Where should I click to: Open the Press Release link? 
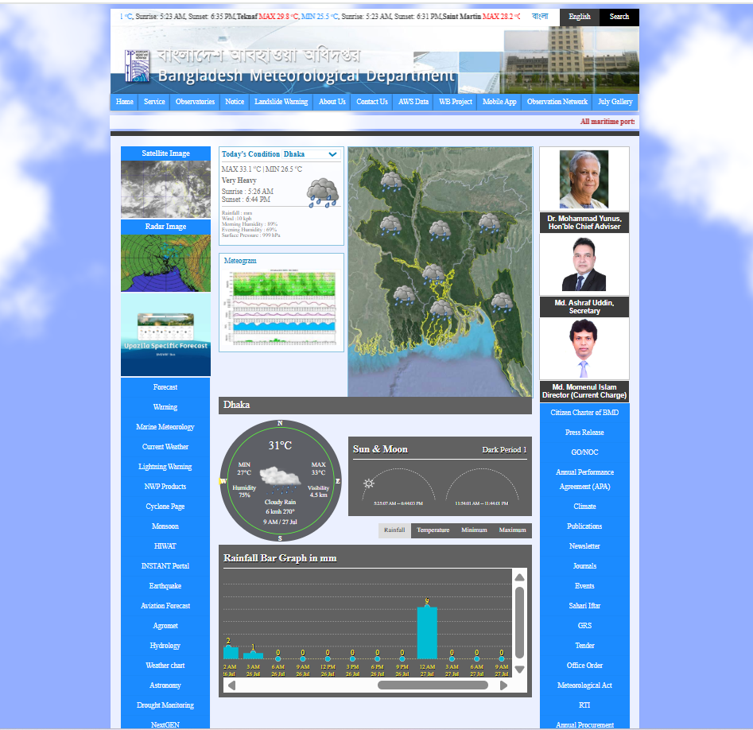[x=584, y=433]
